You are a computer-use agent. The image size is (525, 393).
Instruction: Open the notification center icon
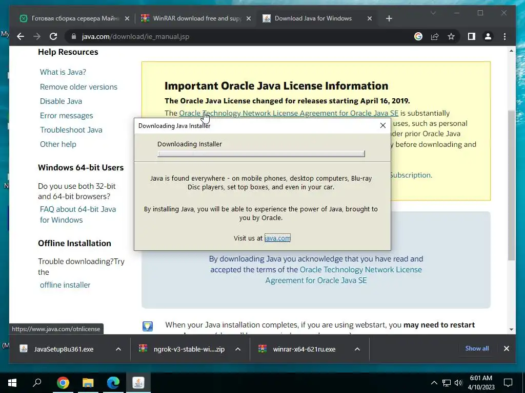tap(508, 383)
